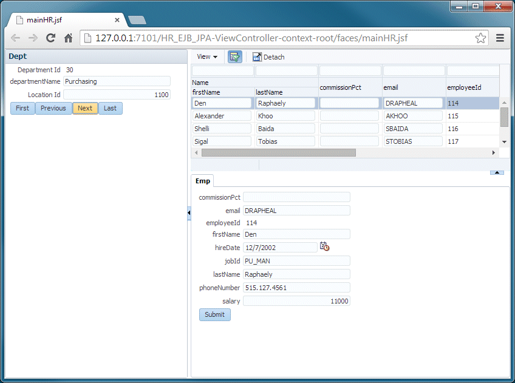This screenshot has height=383, width=515.
Task: Open the hireDate calendar picker icon
Action: coord(324,246)
